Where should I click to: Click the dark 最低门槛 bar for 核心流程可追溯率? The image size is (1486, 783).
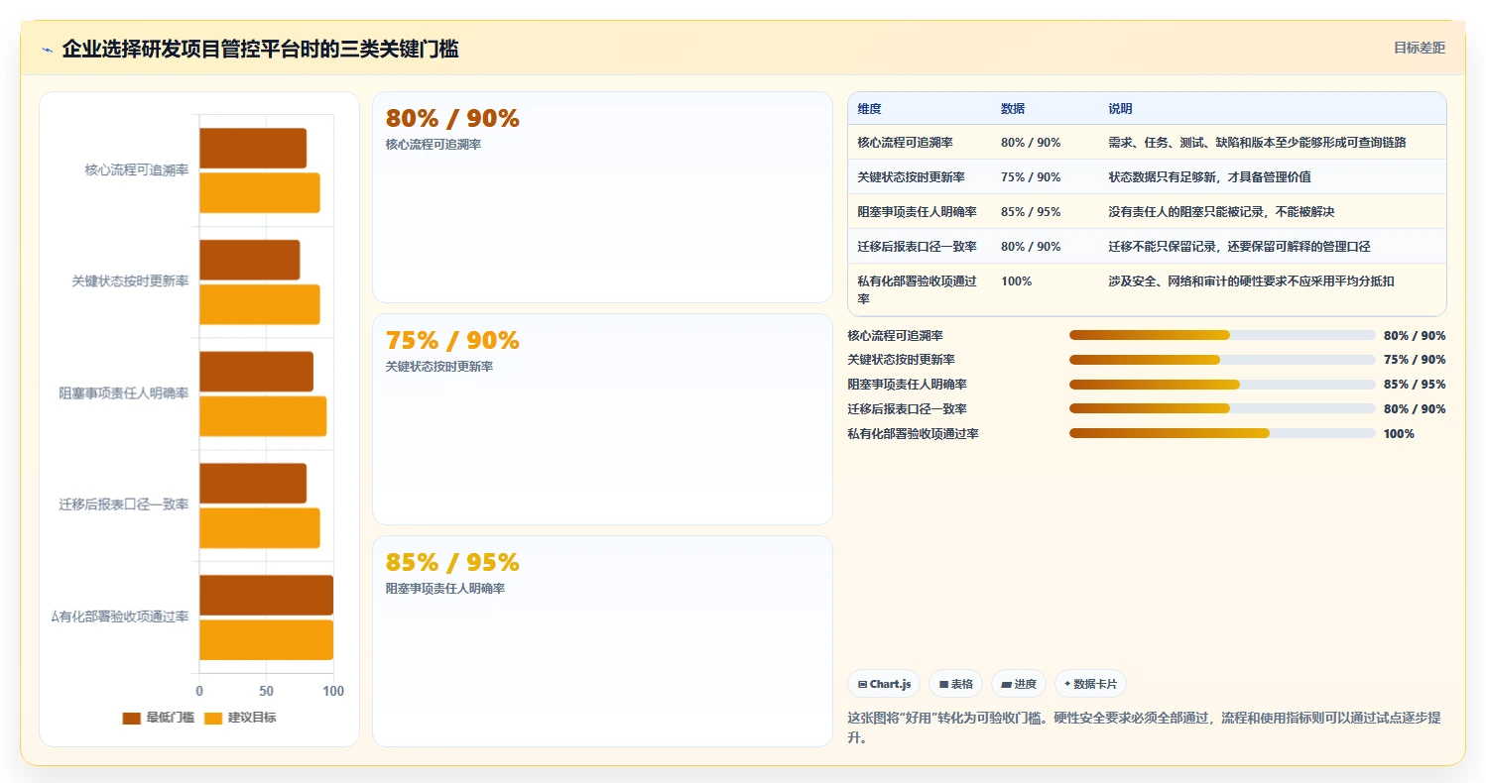point(253,149)
